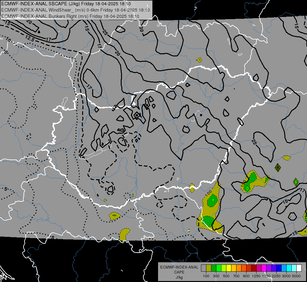The width and height of the screenshot is (307, 282).
Task: Choose the purple swatch right of the 1750 tick
Action: 269,268
